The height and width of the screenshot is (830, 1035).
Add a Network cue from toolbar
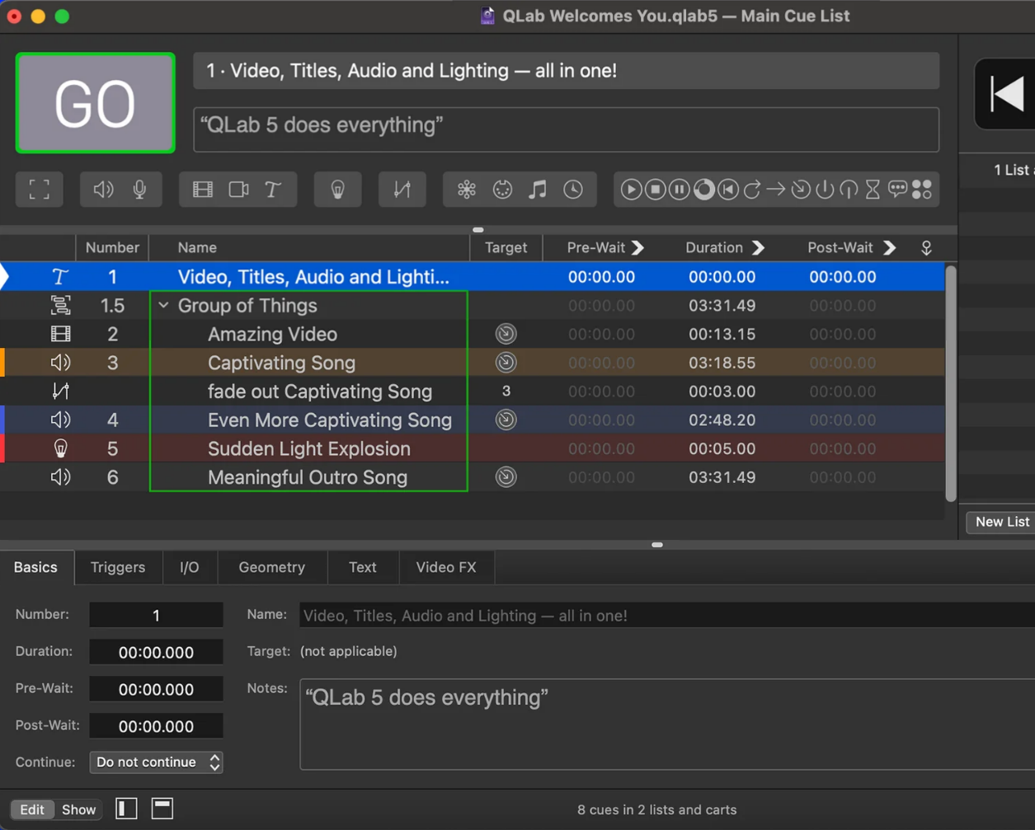[x=467, y=190]
